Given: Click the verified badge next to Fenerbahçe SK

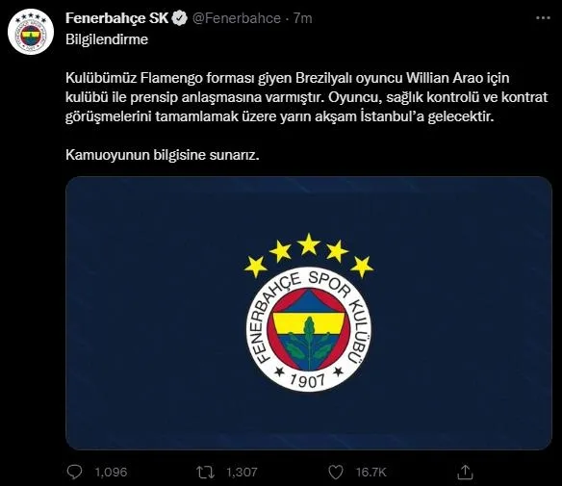Looking at the screenshot, I should click(x=180, y=18).
